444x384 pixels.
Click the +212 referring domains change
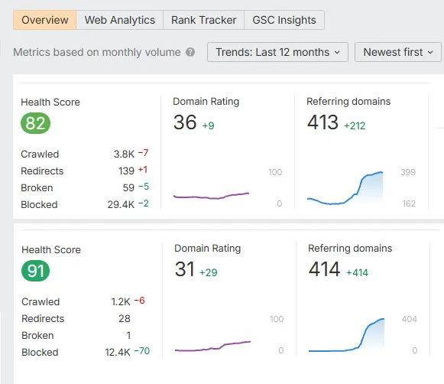tap(355, 125)
